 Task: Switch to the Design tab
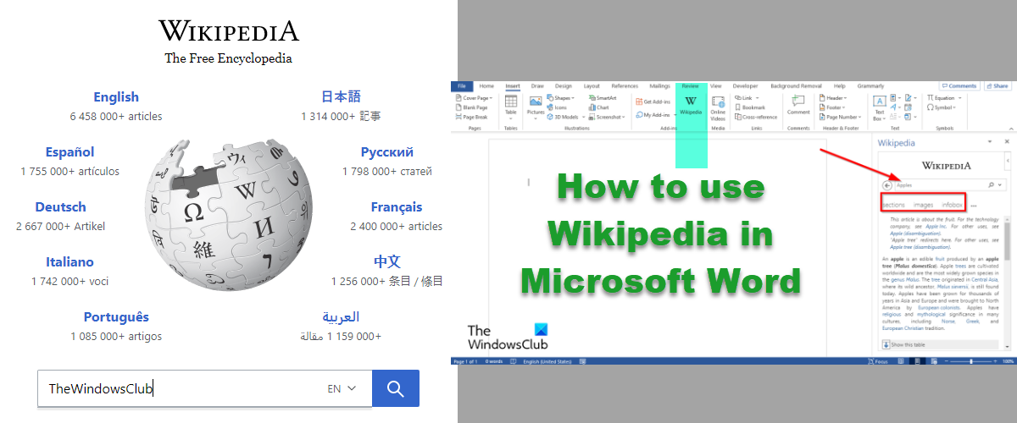tap(564, 85)
